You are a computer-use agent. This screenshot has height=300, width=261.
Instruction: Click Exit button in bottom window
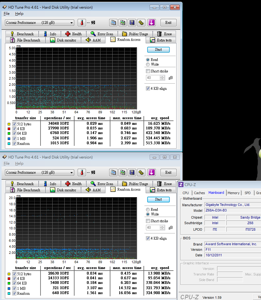(x=168, y=172)
